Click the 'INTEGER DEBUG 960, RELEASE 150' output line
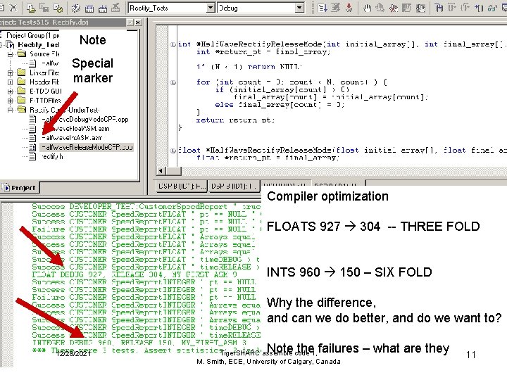 click(x=139, y=342)
